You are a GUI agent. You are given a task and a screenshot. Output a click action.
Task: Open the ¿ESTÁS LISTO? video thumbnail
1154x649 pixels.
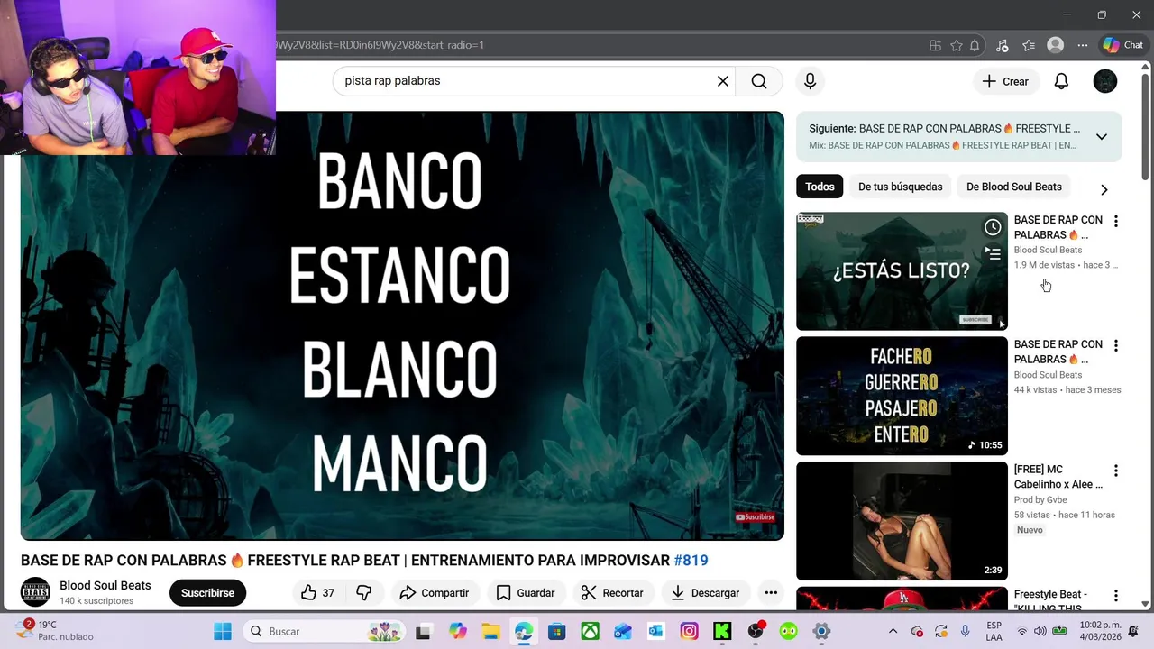pyautogui.click(x=902, y=271)
